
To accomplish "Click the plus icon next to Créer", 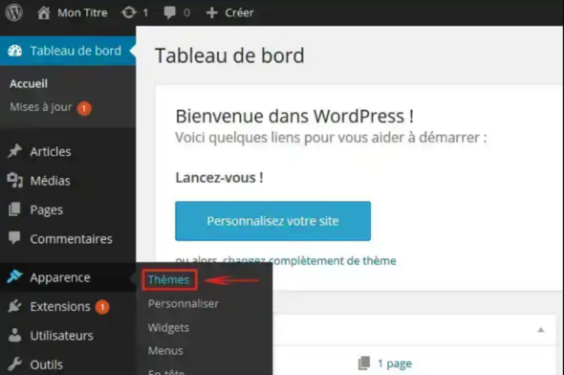I will [212, 13].
